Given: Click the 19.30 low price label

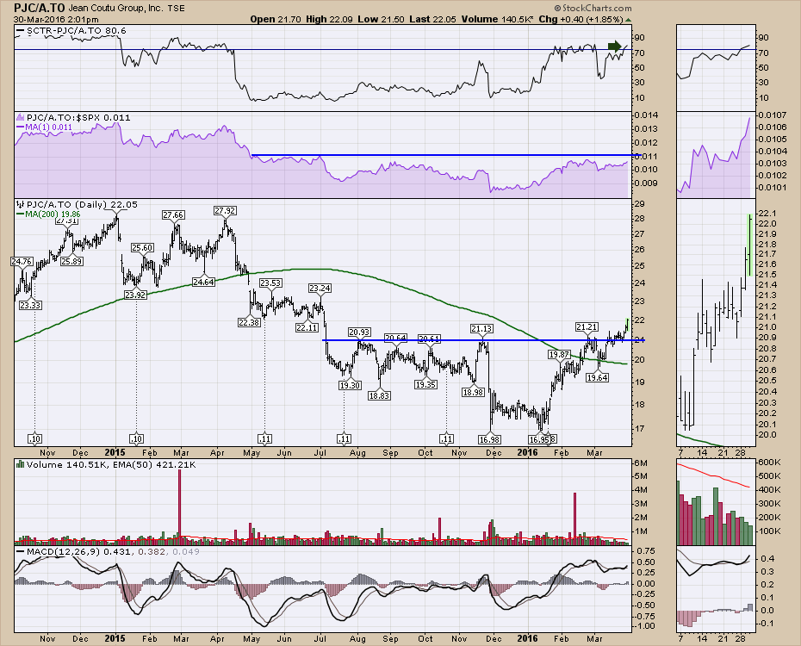Looking at the screenshot, I should pos(350,385).
